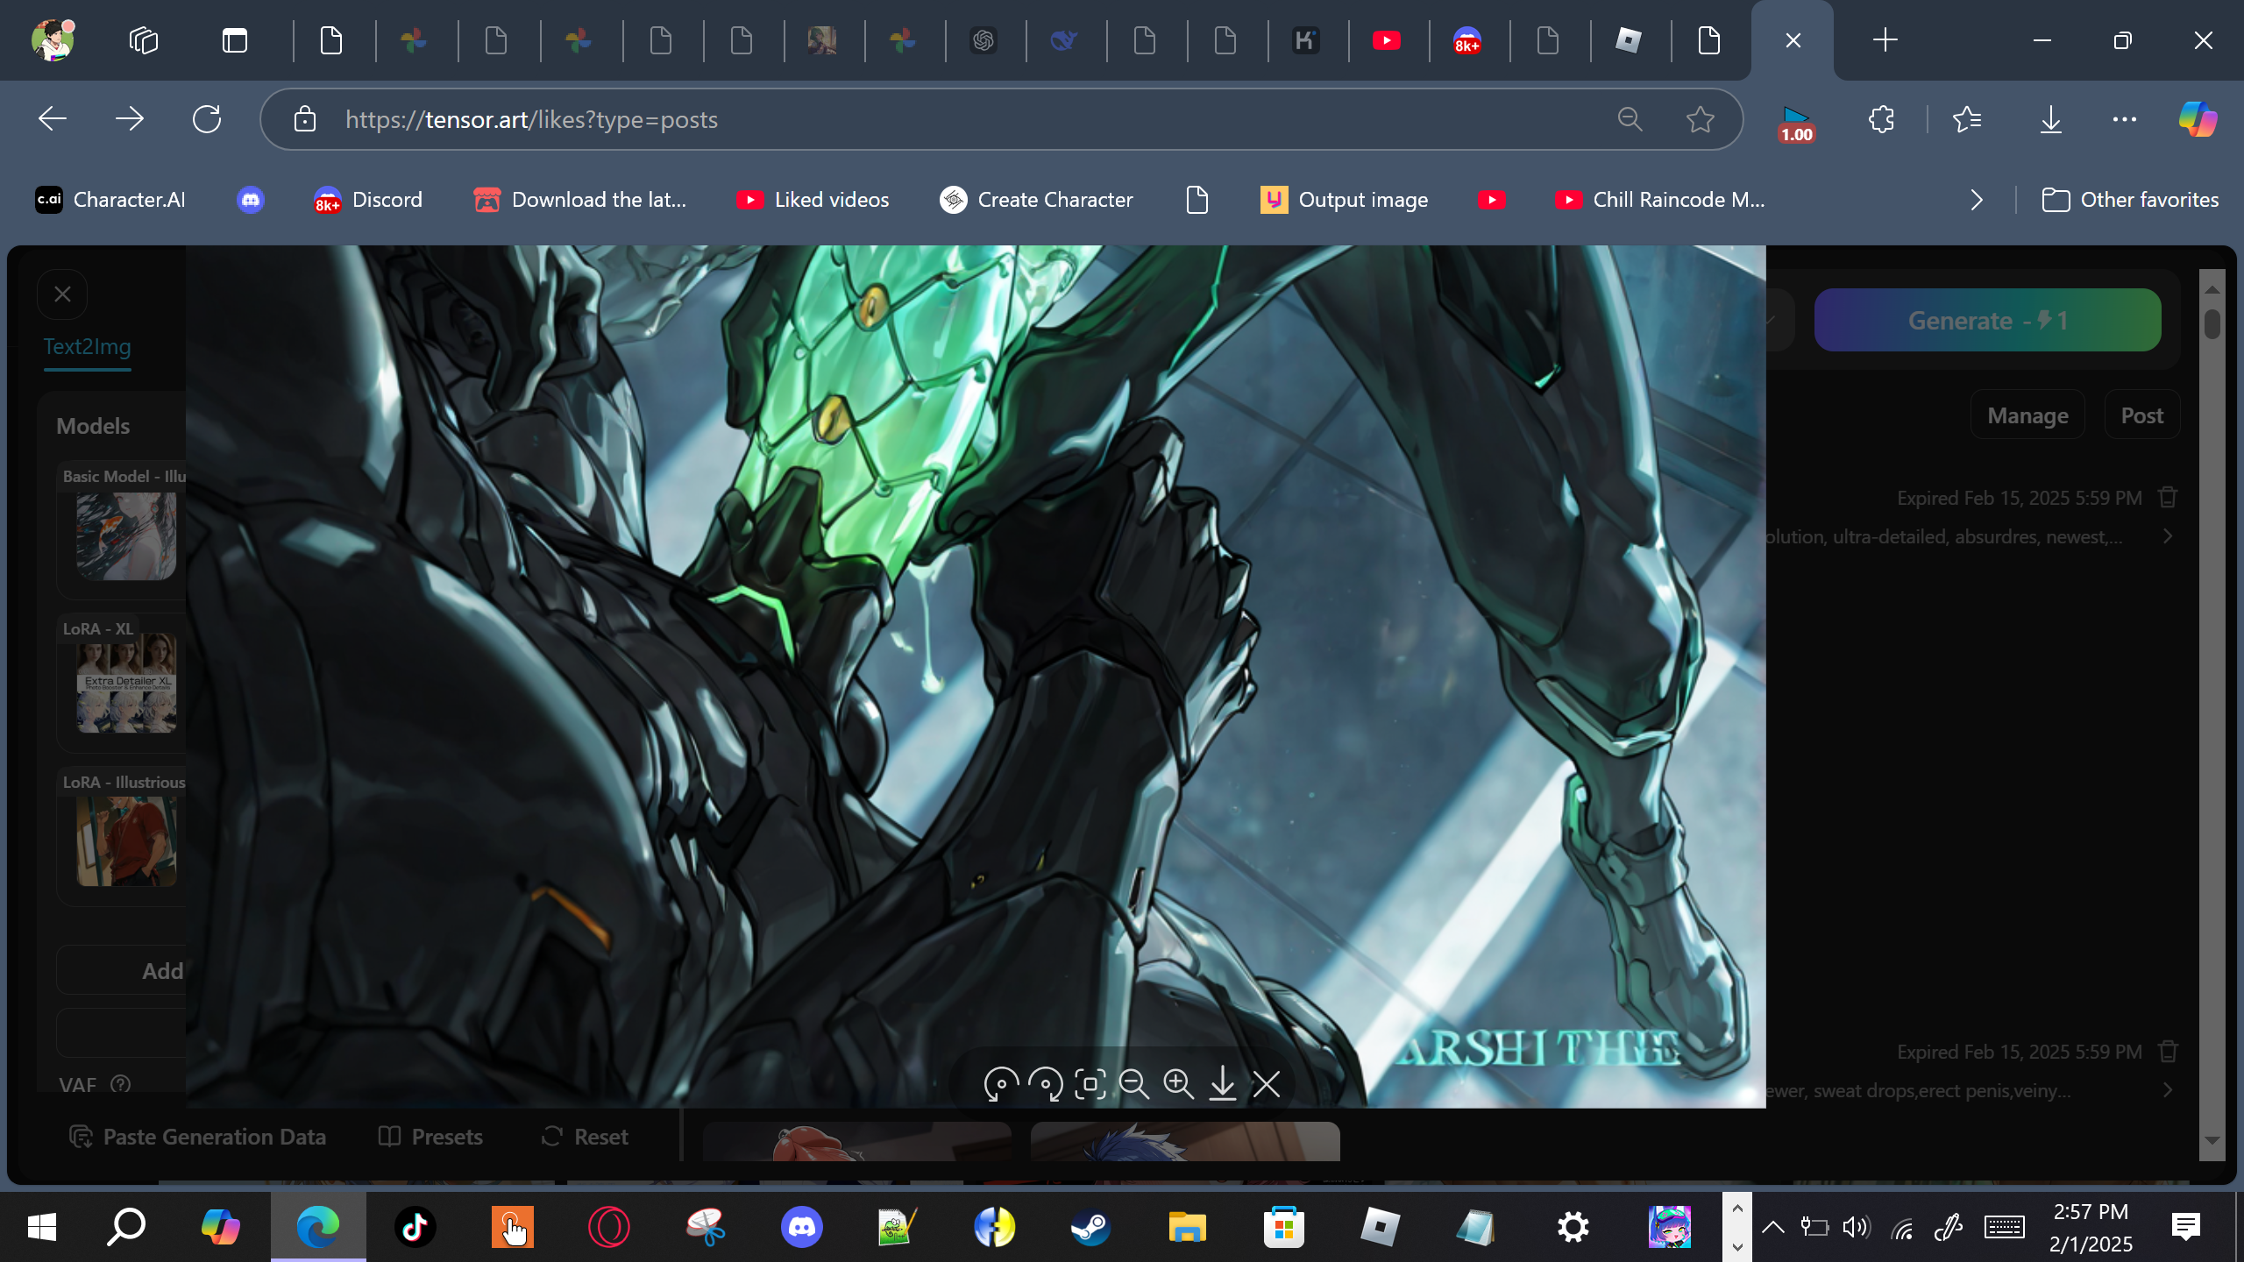Click the VAE help question icon
The width and height of the screenshot is (2244, 1262).
(121, 1084)
